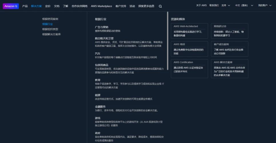Open the 游戏 industry link

(x=98, y=118)
